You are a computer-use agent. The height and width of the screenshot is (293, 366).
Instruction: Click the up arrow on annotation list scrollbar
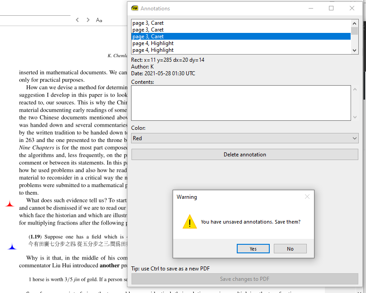[x=354, y=23]
